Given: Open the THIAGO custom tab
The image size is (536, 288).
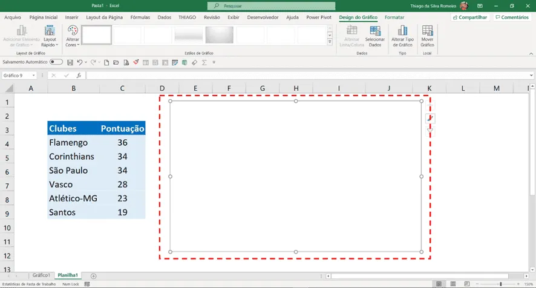Looking at the screenshot, I should click(188, 17).
